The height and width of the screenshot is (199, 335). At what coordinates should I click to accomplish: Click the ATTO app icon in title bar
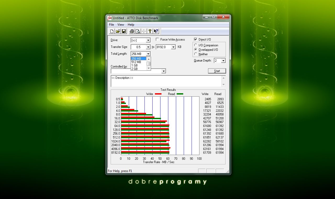tap(110, 18)
